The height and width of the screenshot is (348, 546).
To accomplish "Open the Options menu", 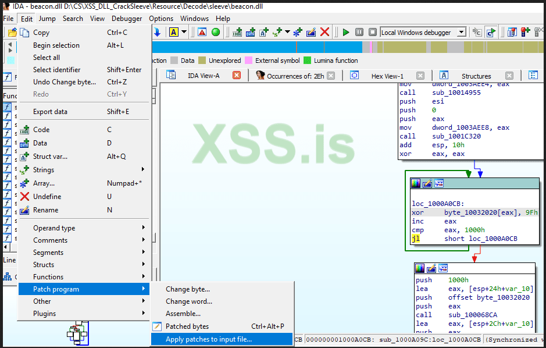I will (161, 19).
